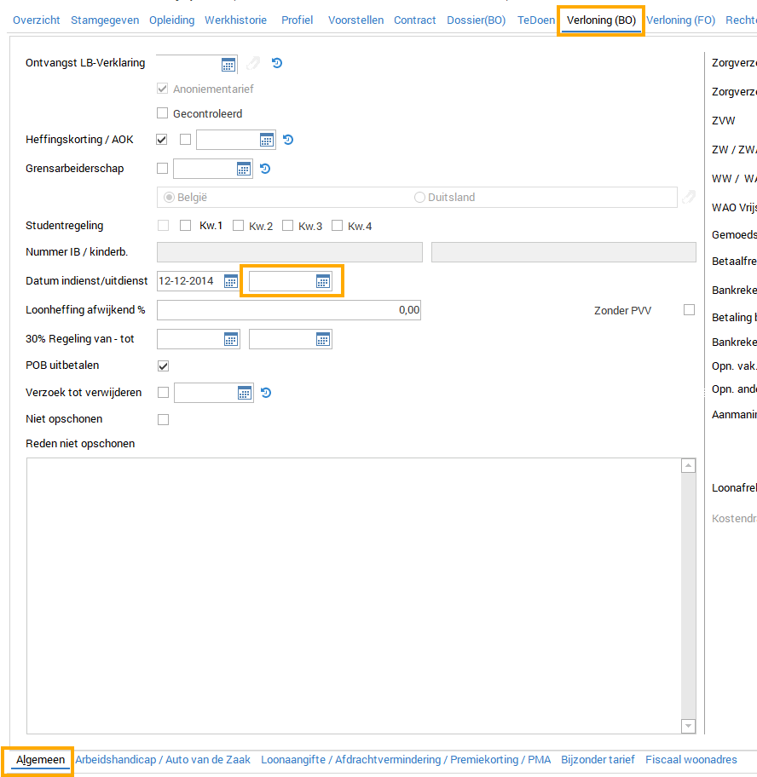Reset the Ontvangst LB-Verklaring date
The image size is (757, 777).
(277, 63)
